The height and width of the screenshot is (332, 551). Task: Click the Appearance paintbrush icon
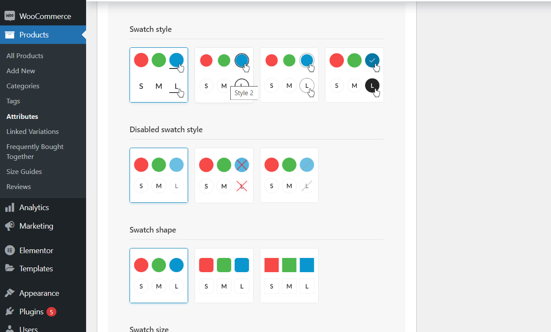pos(10,293)
